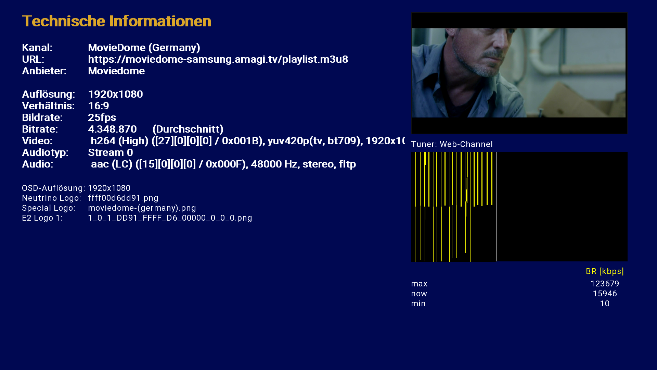Click the E2 Logo 1 filename
This screenshot has width=657, height=370.
click(170, 218)
